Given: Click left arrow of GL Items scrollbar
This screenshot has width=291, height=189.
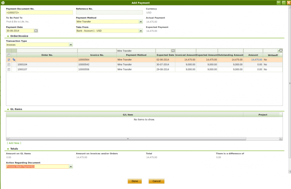Looking at the screenshot, I should [x=8, y=139].
